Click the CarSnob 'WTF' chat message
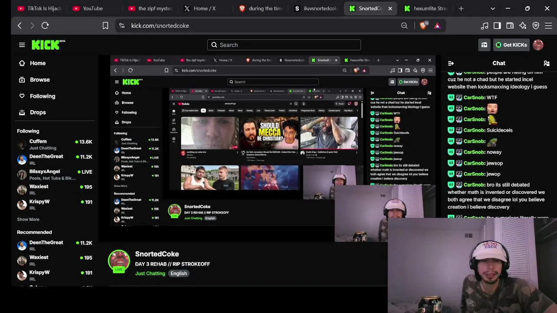Viewport: 557px width, 313px height. 472,98
